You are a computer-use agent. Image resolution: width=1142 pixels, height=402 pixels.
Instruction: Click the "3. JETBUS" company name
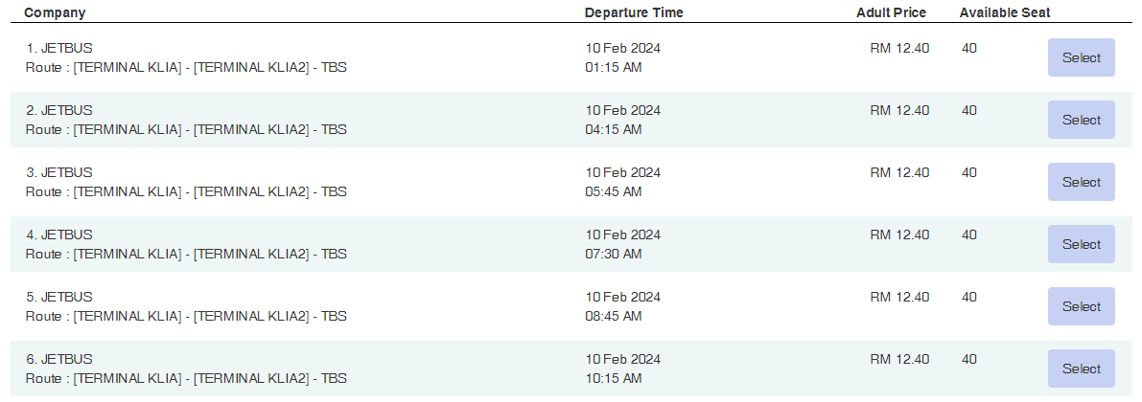(59, 172)
